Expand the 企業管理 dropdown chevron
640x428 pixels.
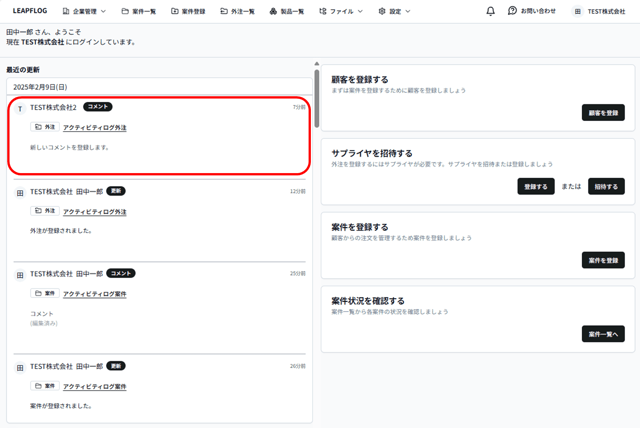coord(103,11)
